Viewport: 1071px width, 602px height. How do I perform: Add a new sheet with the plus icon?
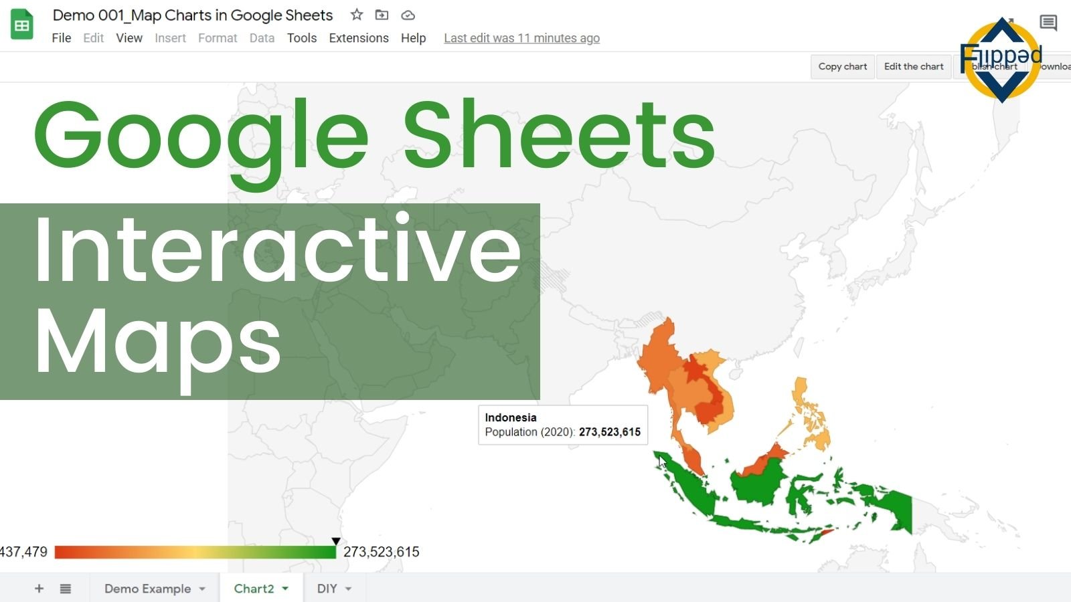pos(39,589)
